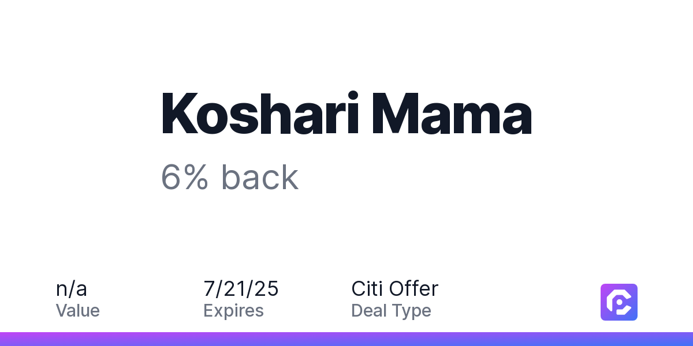Click the Value label

(78, 310)
